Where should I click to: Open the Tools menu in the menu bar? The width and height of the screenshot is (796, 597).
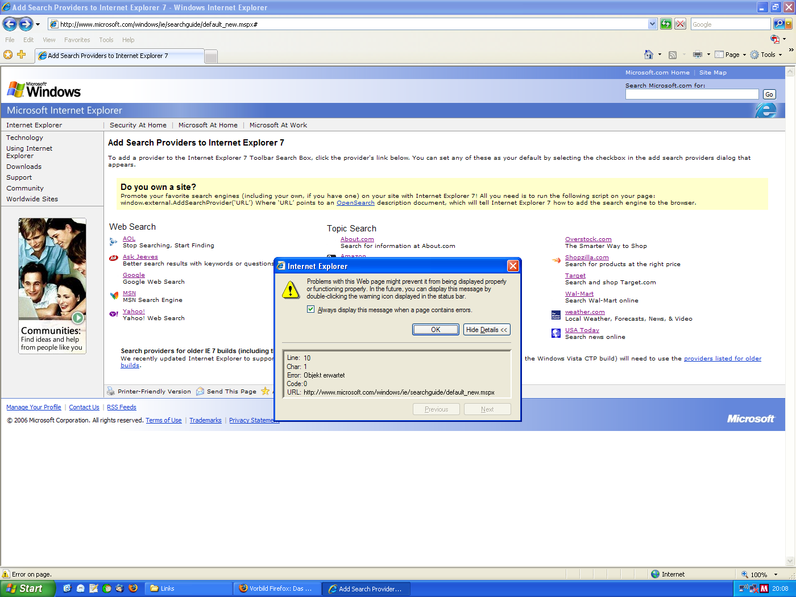(106, 40)
